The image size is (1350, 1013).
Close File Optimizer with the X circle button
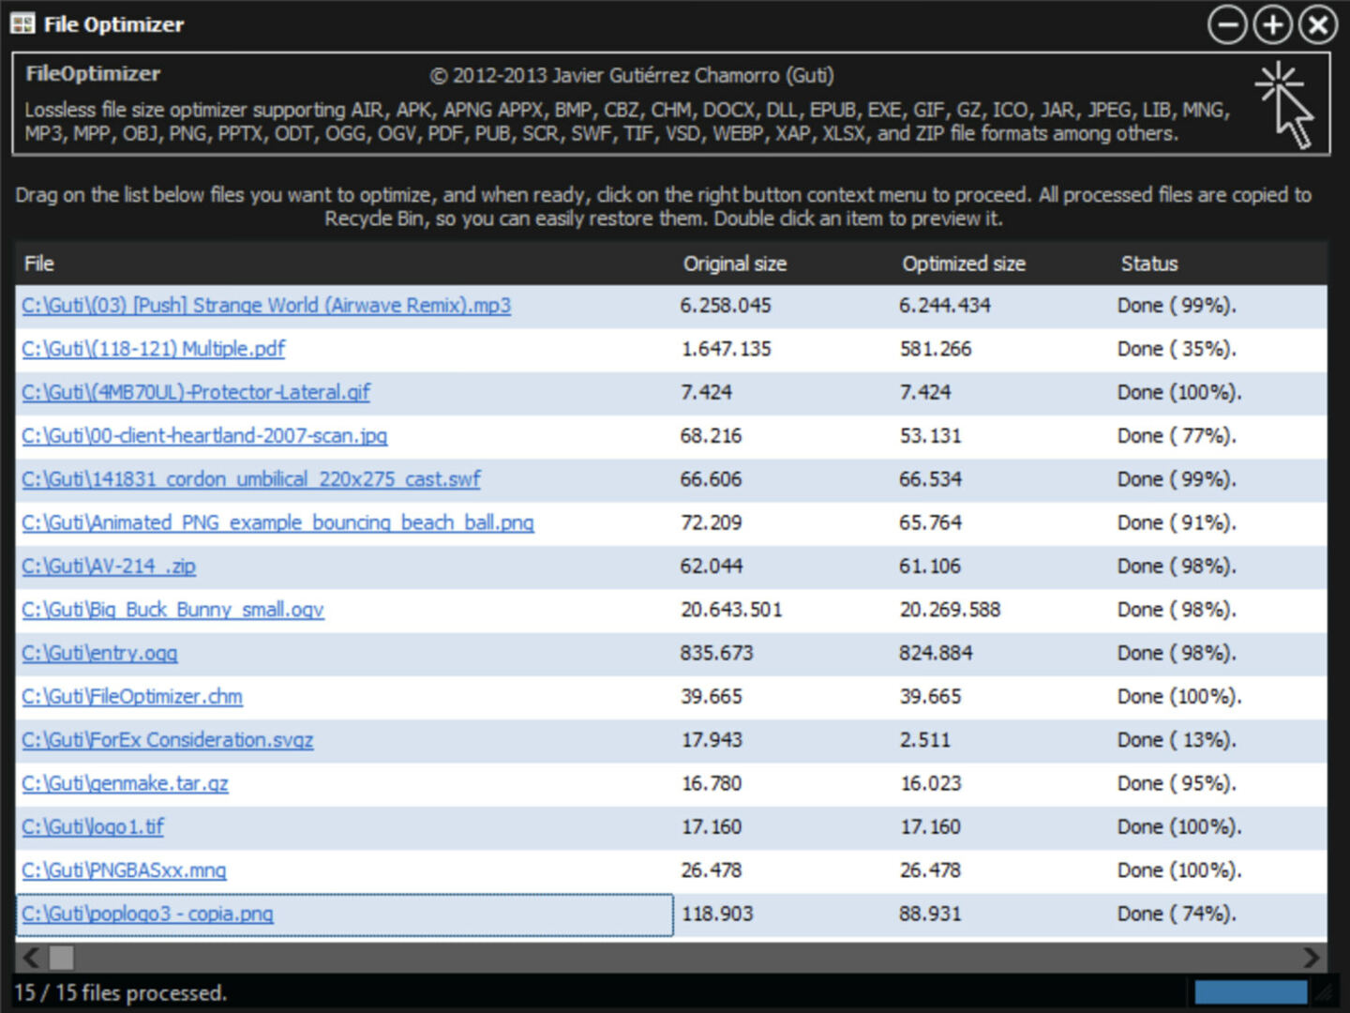1317,25
